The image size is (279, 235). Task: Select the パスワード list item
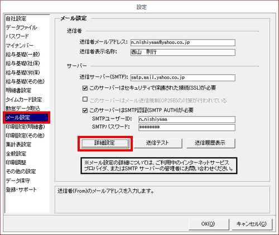click(x=17, y=36)
